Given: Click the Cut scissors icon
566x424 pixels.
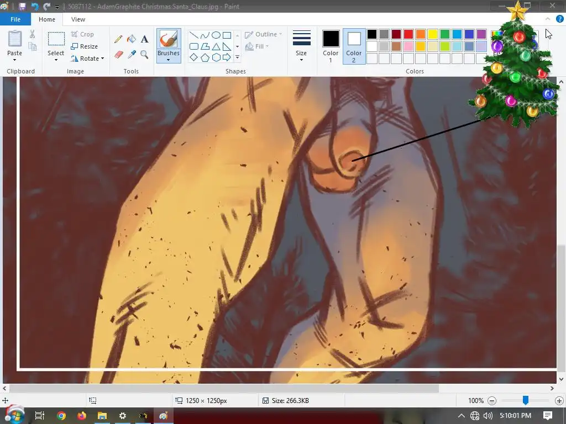Looking at the screenshot, I should click(x=32, y=34).
